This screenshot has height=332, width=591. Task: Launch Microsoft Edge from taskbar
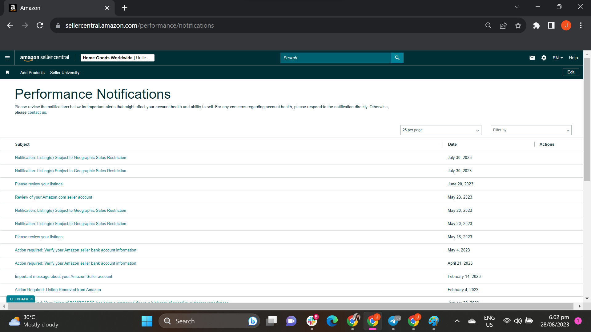[332, 321]
